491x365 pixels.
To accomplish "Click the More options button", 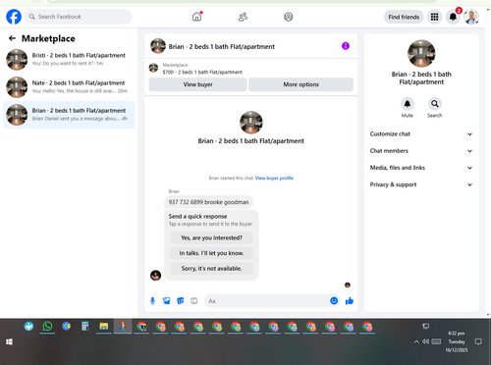I will 300,84.
